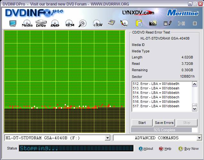204x160 pixels.
Task: Click the play/pause toolbar control
Action: click(181, 23)
